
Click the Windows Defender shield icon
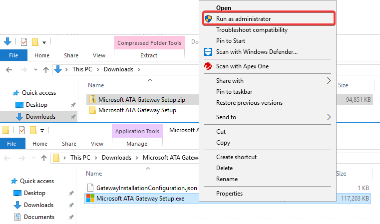point(209,52)
